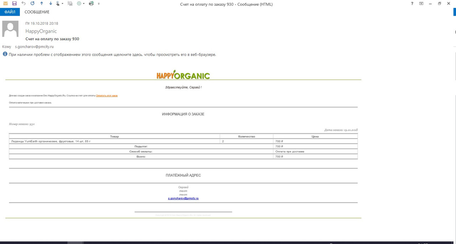
Task: Go to next item with down arrow
Action: click(51, 4)
